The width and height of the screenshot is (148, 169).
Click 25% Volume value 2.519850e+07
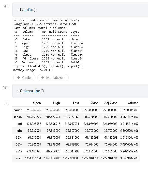tap(129, 138)
